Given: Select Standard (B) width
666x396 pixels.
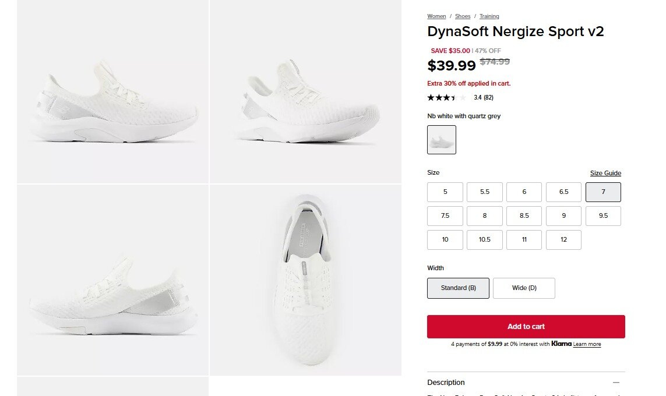Looking at the screenshot, I should (x=458, y=288).
